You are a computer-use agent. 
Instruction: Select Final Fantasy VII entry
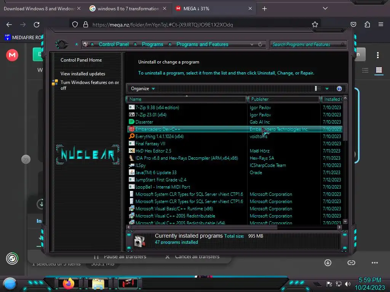[235, 143]
